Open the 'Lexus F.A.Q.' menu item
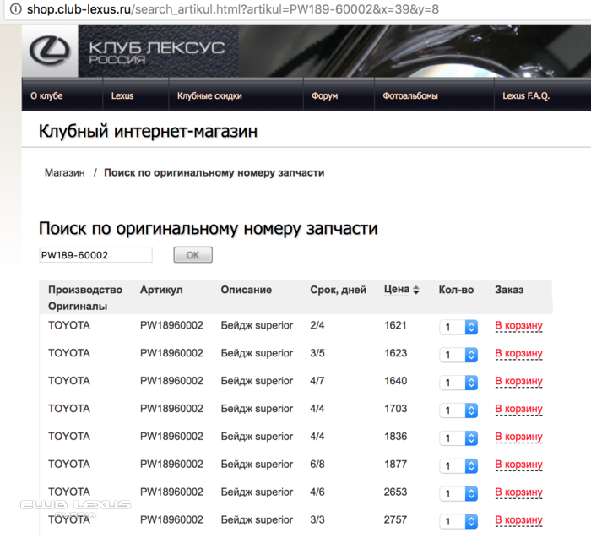This screenshot has height=538, width=591. (x=526, y=96)
